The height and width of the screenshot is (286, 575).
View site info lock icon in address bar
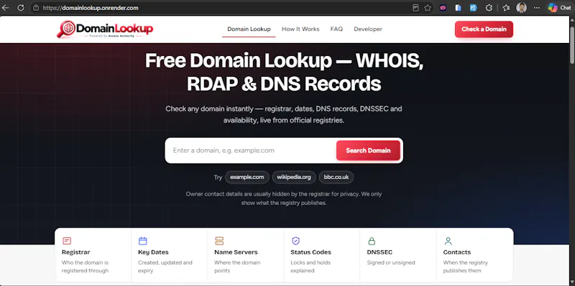click(36, 8)
